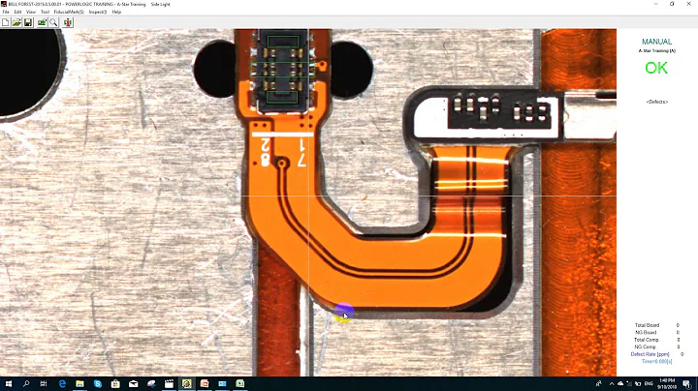Open taskbar search
Screen dimensions: 698x391
click(x=26, y=383)
